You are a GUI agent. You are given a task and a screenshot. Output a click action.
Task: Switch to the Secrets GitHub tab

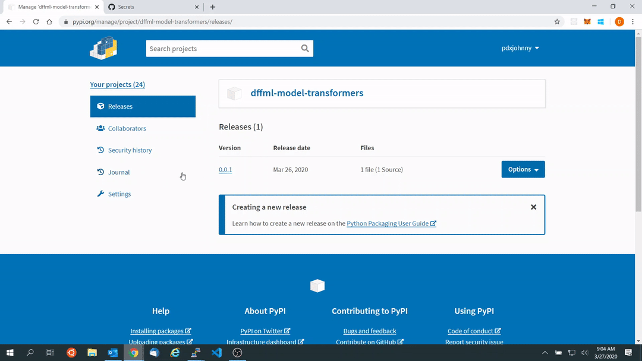153,7
